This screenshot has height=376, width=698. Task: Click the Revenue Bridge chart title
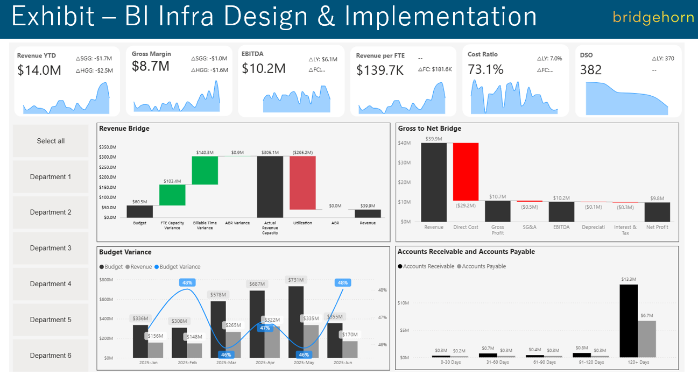click(x=124, y=129)
